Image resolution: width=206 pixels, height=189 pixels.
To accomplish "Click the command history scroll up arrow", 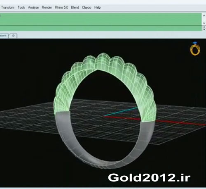I will tap(204, 16).
